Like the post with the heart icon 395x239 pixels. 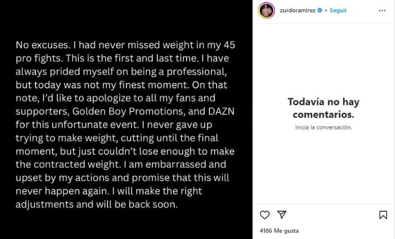point(265,215)
